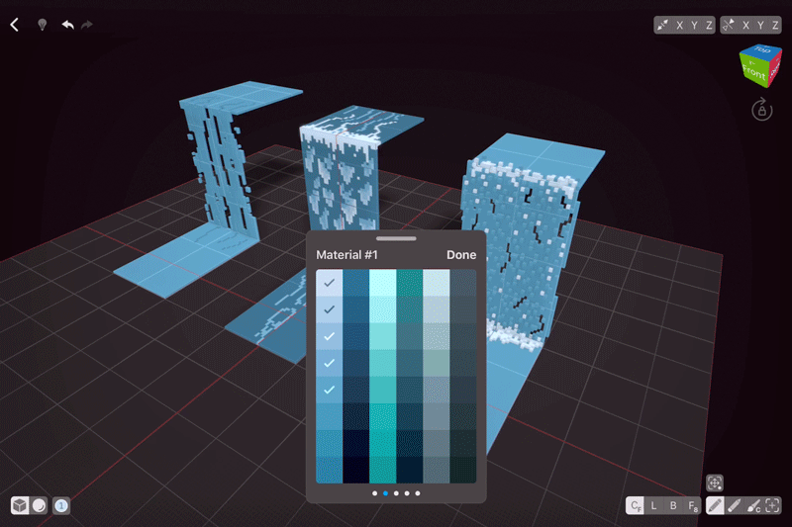This screenshot has width=792, height=527.
Task: Uncheck the fifth checked swatch in first column
Action: [330, 390]
